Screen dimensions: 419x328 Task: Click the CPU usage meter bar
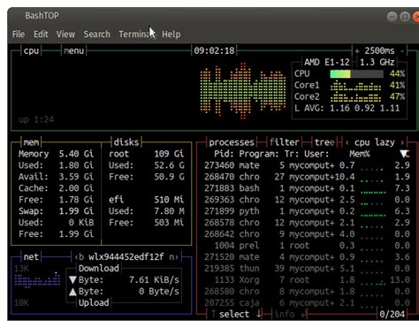(x=356, y=73)
